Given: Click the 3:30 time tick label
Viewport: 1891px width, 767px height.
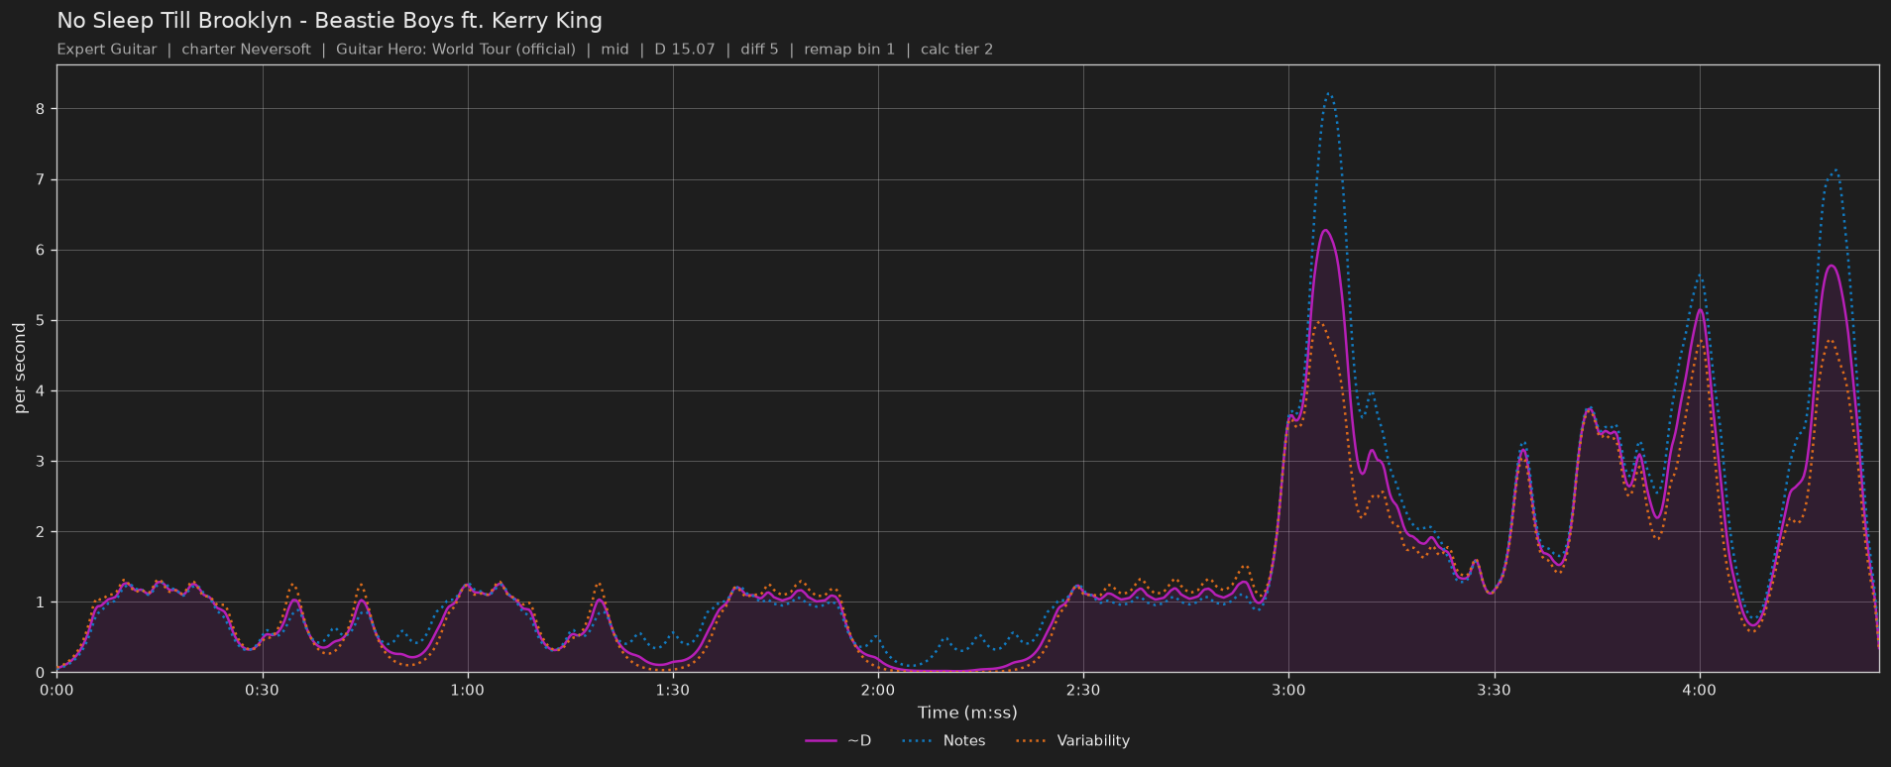Looking at the screenshot, I should [x=1494, y=689].
